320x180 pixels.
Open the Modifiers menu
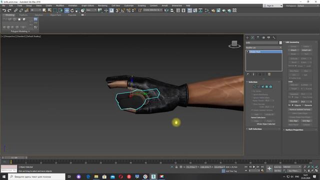coord(60,5)
